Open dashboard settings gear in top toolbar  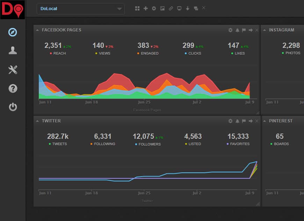click(154, 8)
